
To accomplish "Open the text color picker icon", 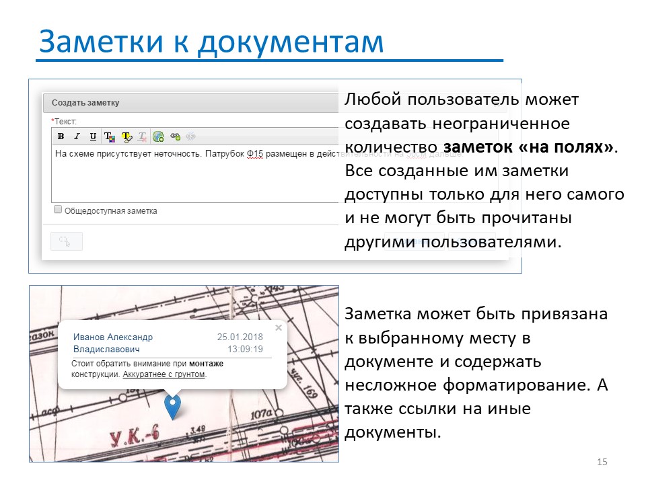I will [x=110, y=136].
